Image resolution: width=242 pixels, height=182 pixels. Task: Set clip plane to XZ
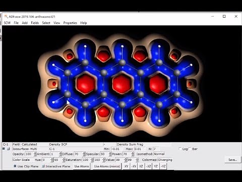point(141,166)
